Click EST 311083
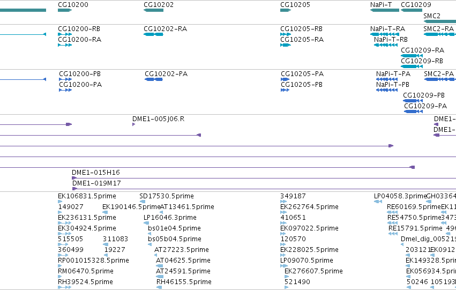 (105, 244)
